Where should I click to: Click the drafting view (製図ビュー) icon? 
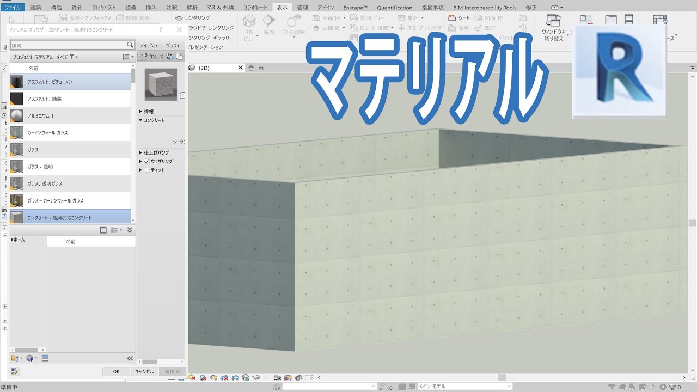pos(354,18)
